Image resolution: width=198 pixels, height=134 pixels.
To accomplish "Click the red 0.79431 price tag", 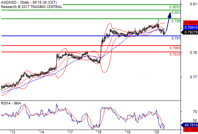I will (191, 23).
